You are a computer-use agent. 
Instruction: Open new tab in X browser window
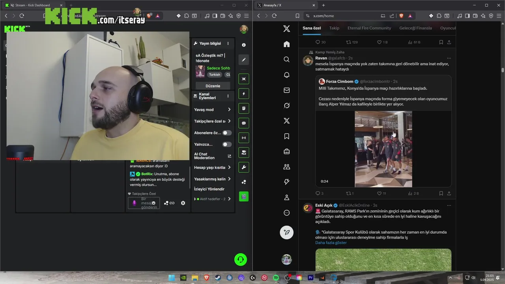[x=324, y=5]
